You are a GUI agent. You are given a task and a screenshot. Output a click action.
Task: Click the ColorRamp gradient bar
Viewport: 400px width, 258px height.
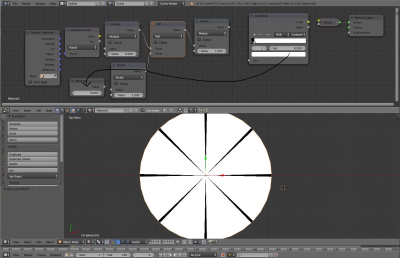278,41
